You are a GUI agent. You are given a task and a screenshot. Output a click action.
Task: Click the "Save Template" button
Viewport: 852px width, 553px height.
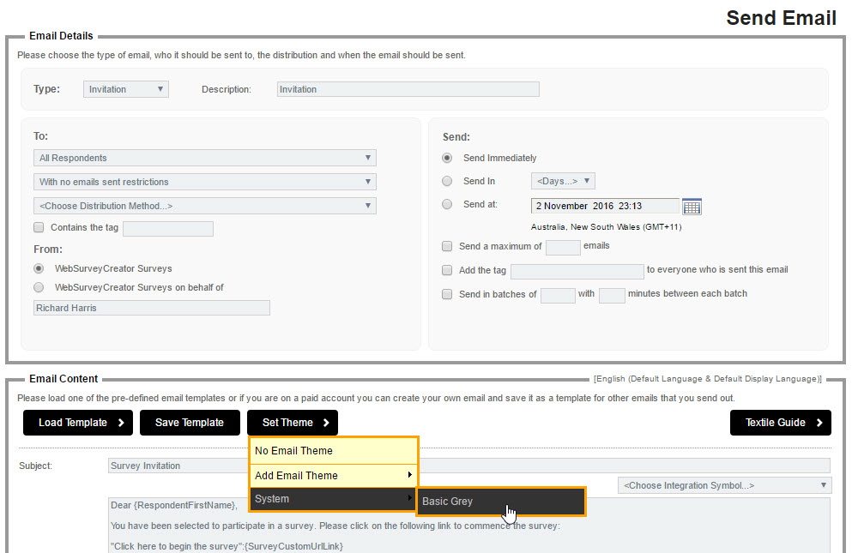(x=190, y=423)
